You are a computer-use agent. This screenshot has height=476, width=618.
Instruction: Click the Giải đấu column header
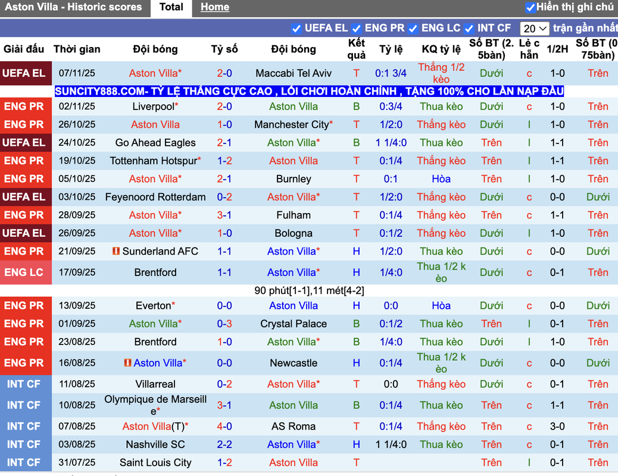click(x=24, y=49)
